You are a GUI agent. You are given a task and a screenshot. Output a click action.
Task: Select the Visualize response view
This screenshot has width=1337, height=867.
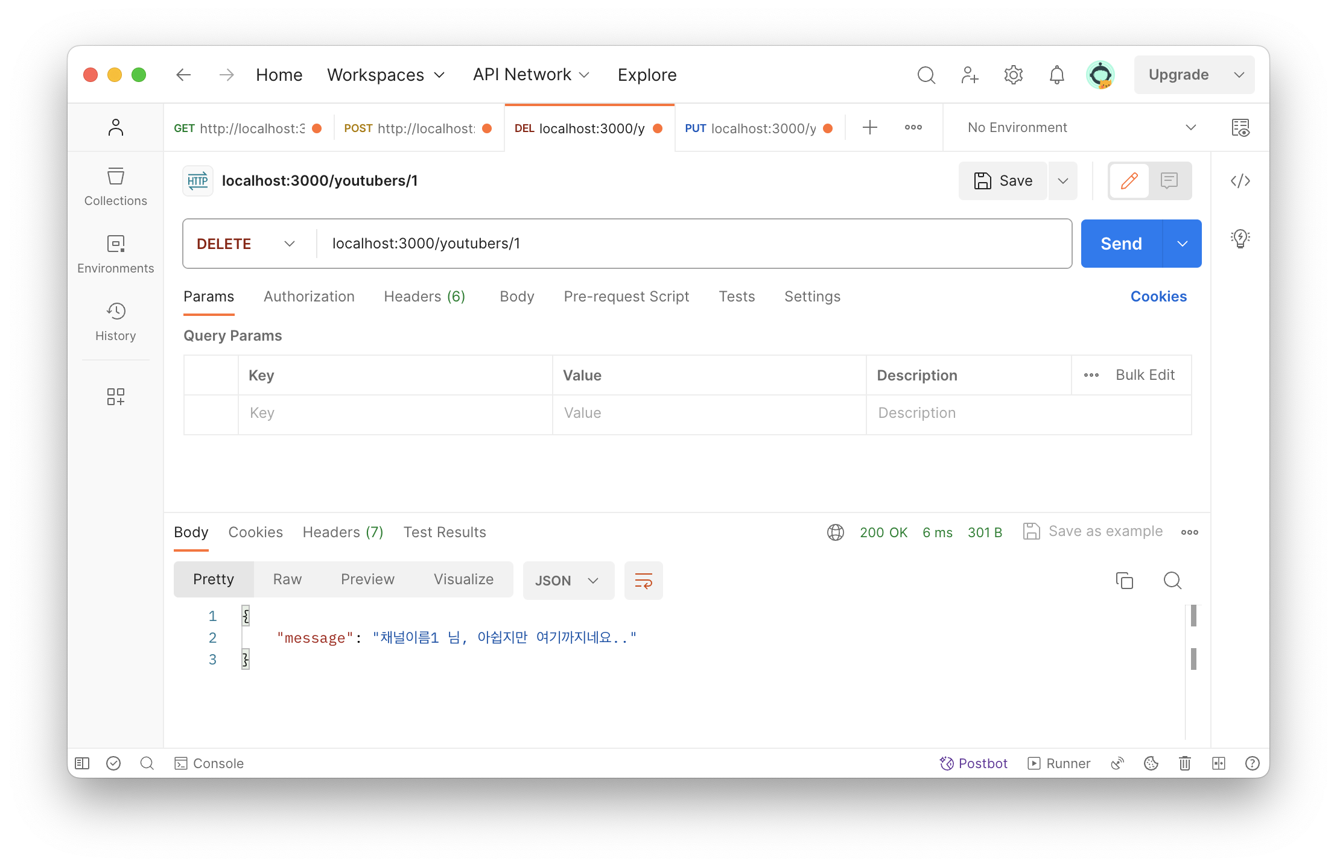point(463,579)
